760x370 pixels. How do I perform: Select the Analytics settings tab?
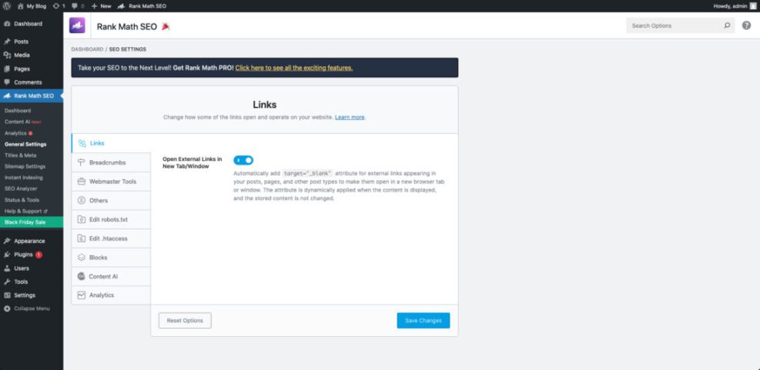111,295
